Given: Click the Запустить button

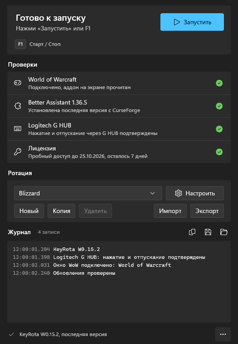Looking at the screenshot, I should pyautogui.click(x=192, y=22).
